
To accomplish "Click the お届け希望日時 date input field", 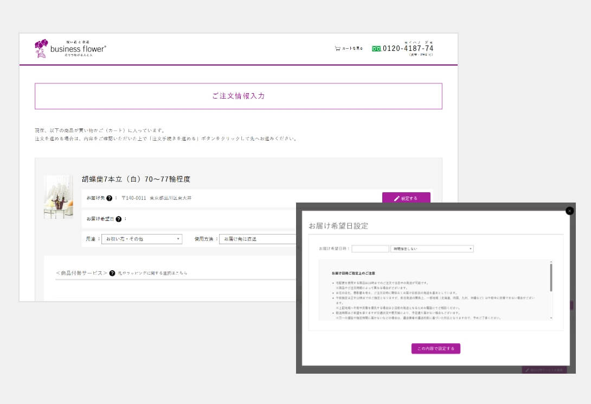I will (370, 249).
